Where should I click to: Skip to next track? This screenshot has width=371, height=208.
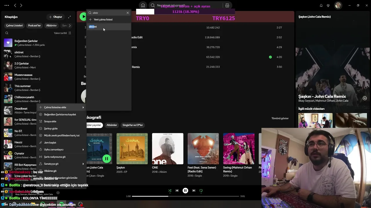click(194, 191)
